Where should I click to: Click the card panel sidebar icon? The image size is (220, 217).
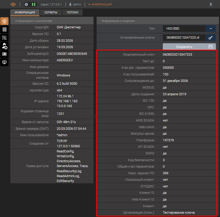(4, 54)
